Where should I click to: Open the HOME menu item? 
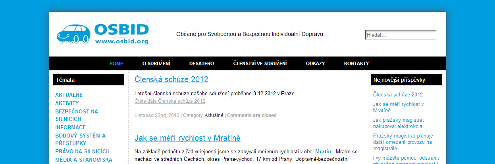click(116, 64)
